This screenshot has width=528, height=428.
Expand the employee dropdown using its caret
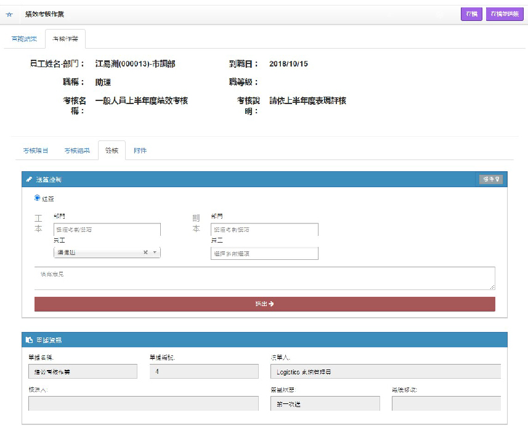[155, 253]
